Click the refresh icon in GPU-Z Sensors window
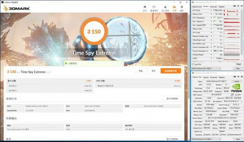 (x=238, y=6)
